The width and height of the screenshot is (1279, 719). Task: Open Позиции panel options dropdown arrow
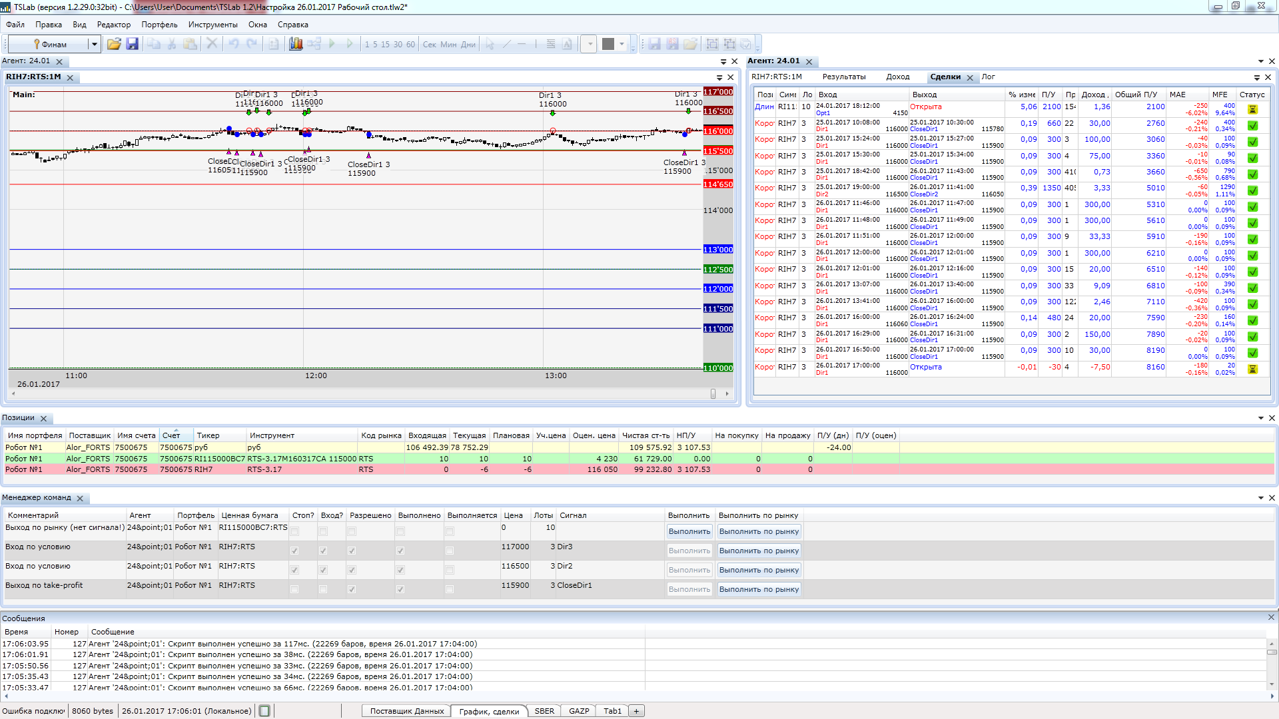click(x=1260, y=418)
